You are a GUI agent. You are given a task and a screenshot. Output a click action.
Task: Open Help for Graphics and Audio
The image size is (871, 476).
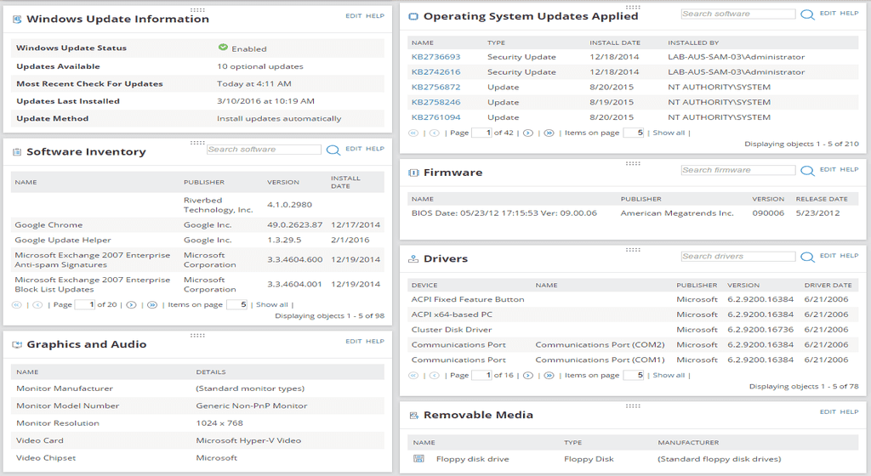point(375,342)
